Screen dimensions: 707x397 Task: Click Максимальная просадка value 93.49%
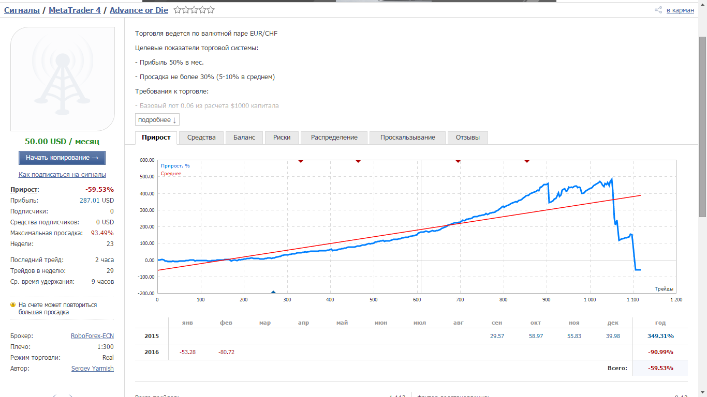tap(102, 233)
